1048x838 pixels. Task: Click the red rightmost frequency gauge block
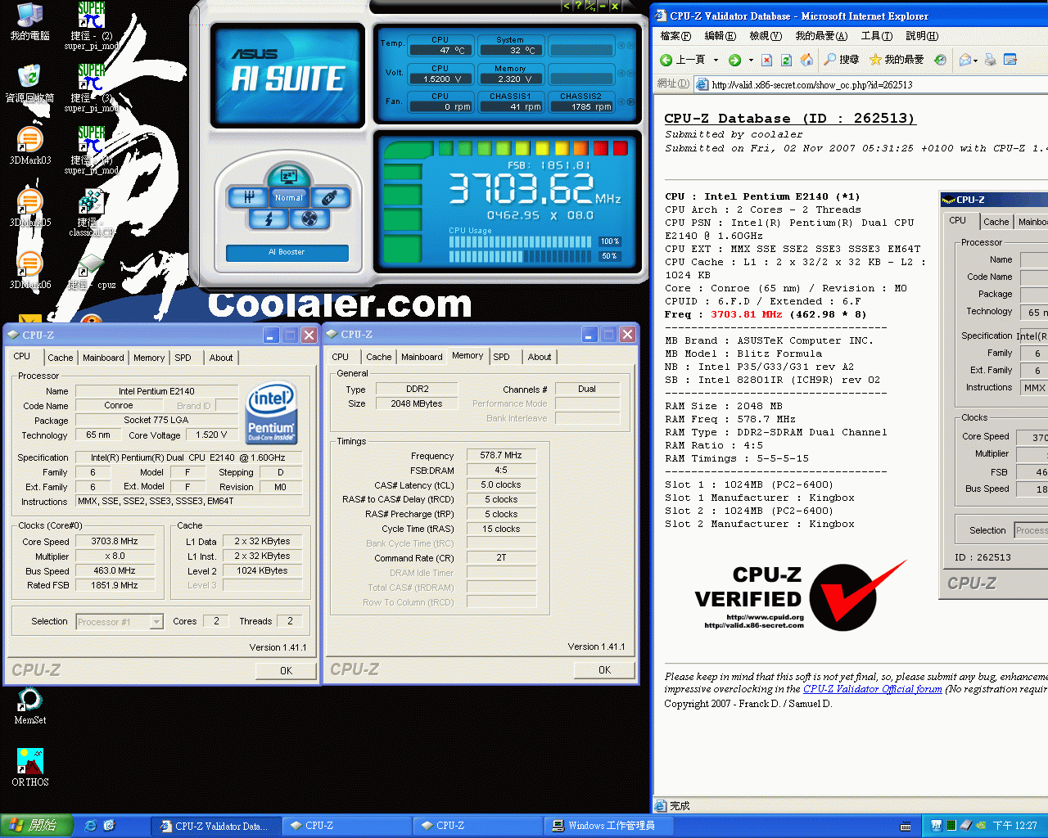point(621,148)
